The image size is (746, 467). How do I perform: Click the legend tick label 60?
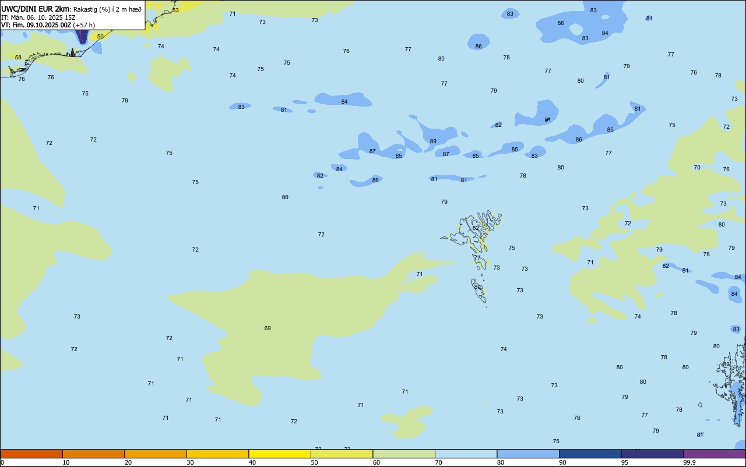pos(376,462)
